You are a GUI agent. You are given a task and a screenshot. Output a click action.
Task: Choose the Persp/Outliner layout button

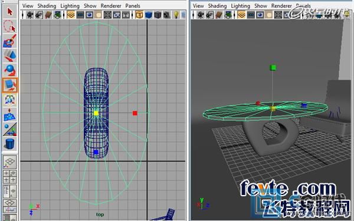click(10, 191)
